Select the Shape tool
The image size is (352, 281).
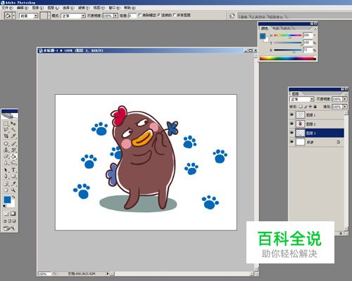click(13, 176)
